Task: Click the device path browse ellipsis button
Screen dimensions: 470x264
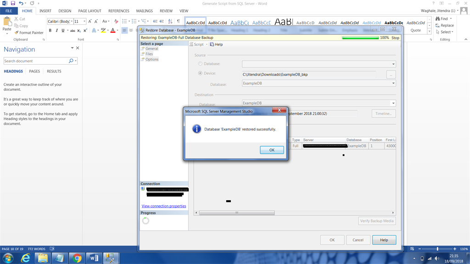Action: [x=391, y=74]
